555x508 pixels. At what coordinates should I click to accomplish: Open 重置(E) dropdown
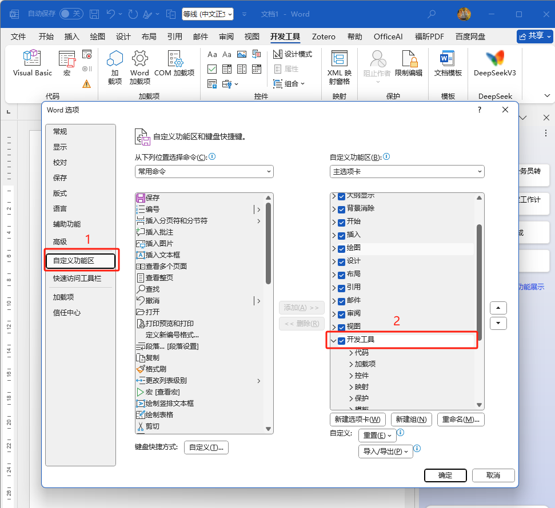(377, 436)
